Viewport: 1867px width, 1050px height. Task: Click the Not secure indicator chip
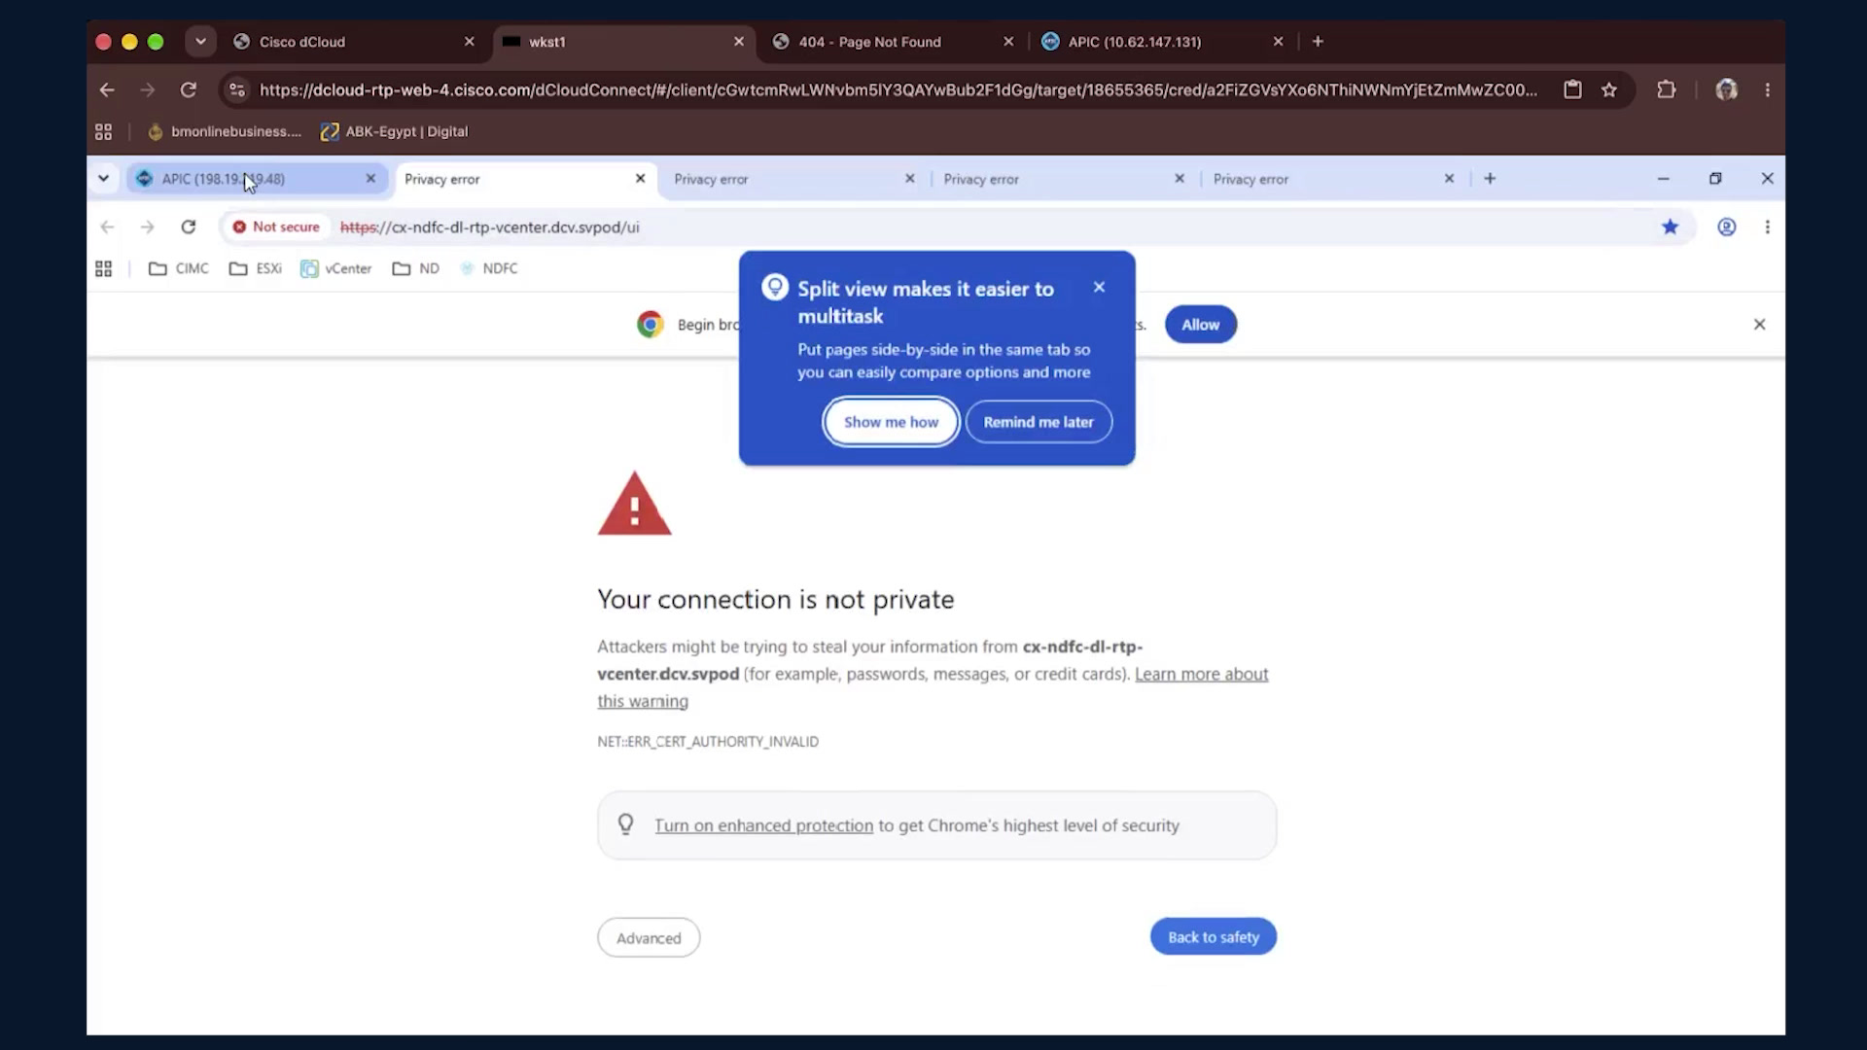[x=276, y=227]
